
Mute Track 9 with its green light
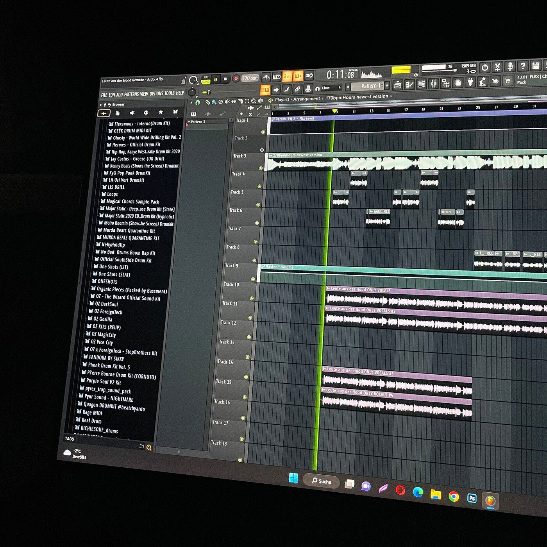coord(253,279)
